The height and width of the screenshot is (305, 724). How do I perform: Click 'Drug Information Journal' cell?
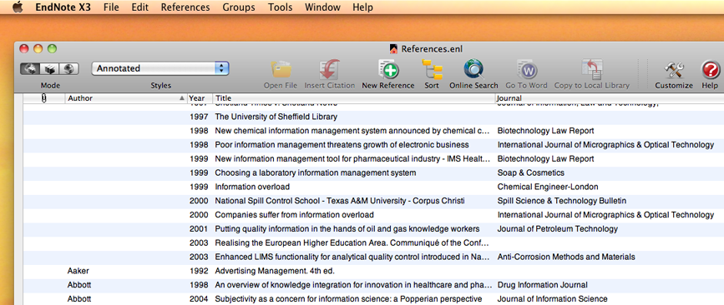(543, 285)
